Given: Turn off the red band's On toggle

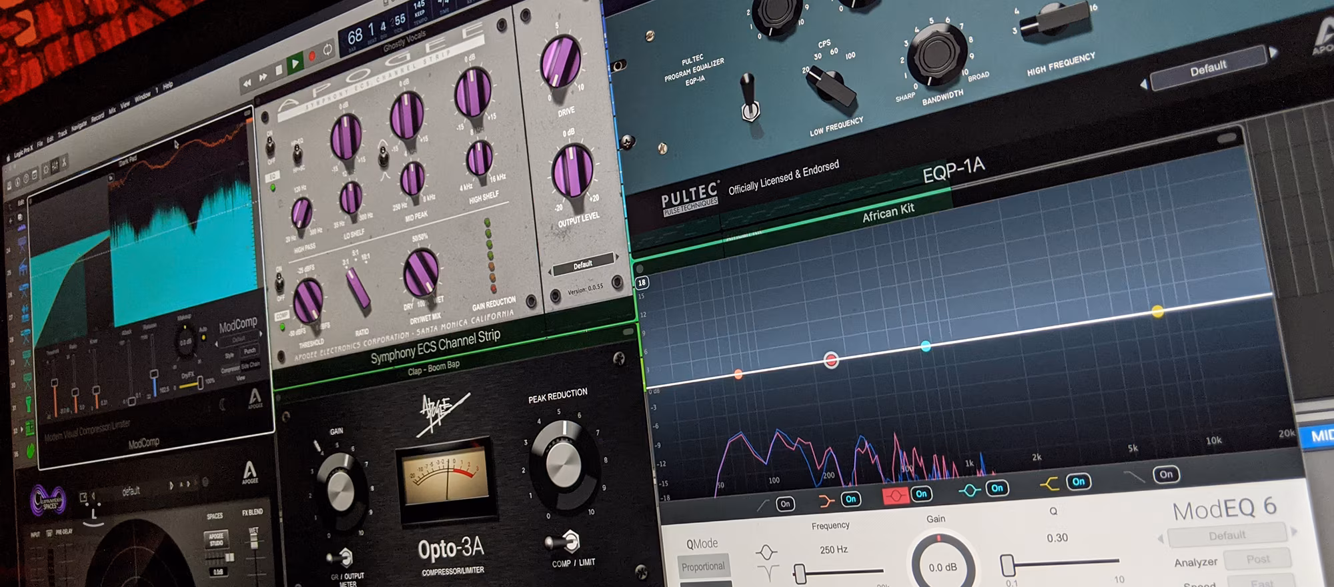Looking at the screenshot, I should pyautogui.click(x=921, y=494).
